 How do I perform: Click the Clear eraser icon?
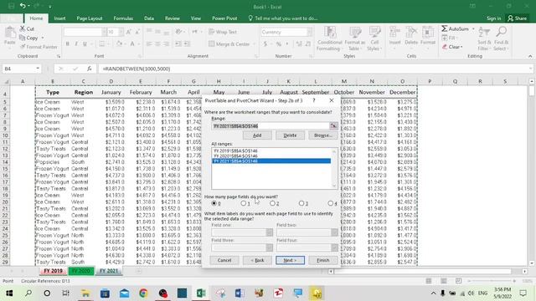pos(445,47)
